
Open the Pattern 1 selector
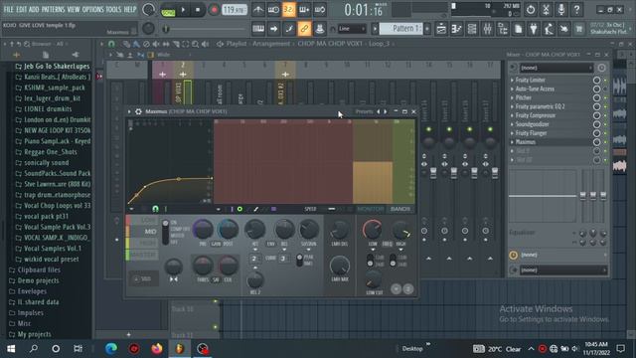tap(400, 29)
